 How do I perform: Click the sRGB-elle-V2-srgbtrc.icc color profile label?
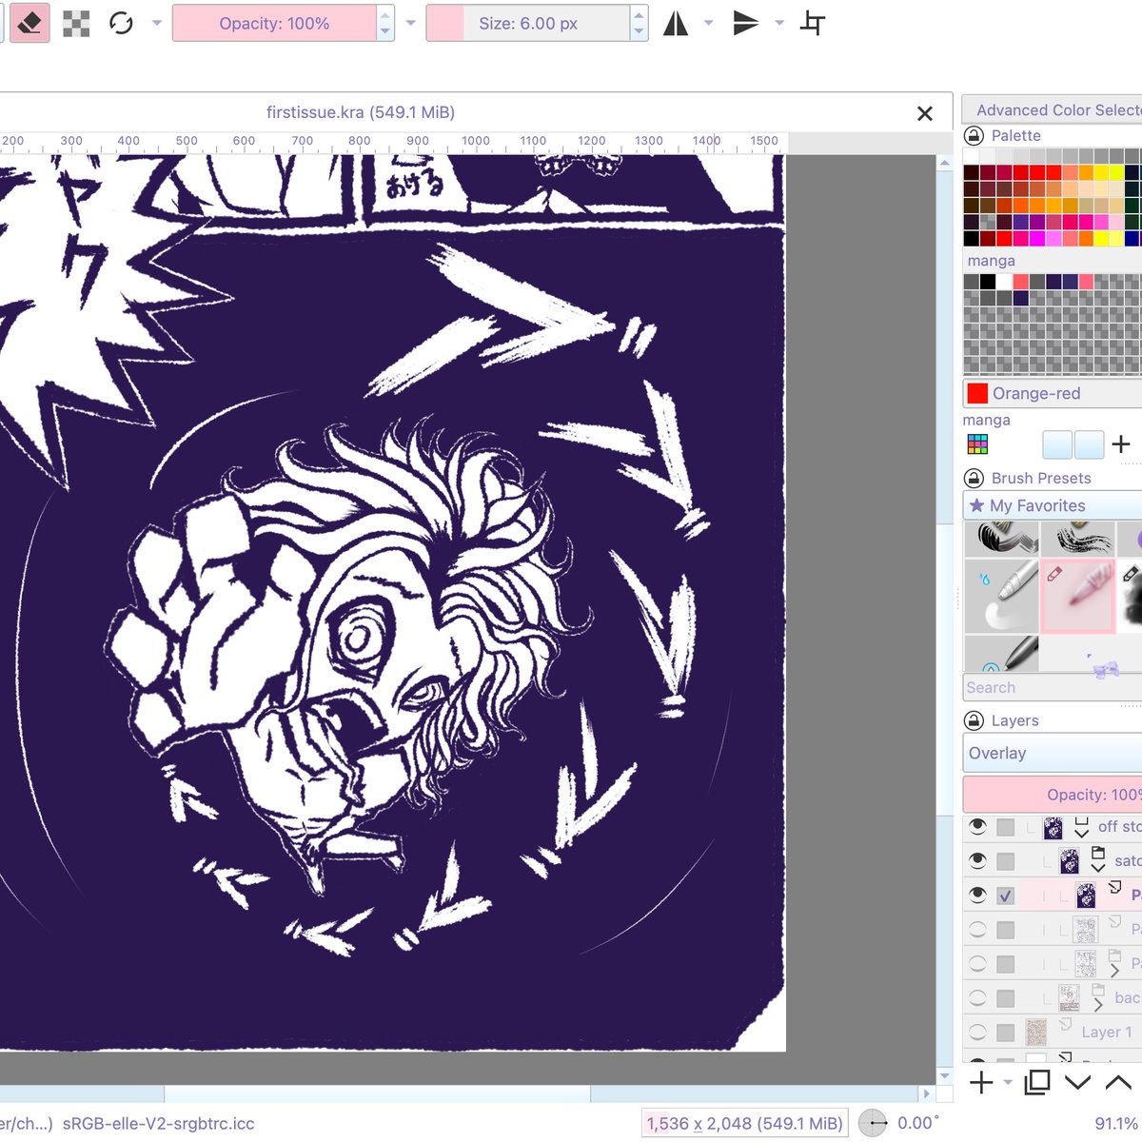(x=159, y=1124)
